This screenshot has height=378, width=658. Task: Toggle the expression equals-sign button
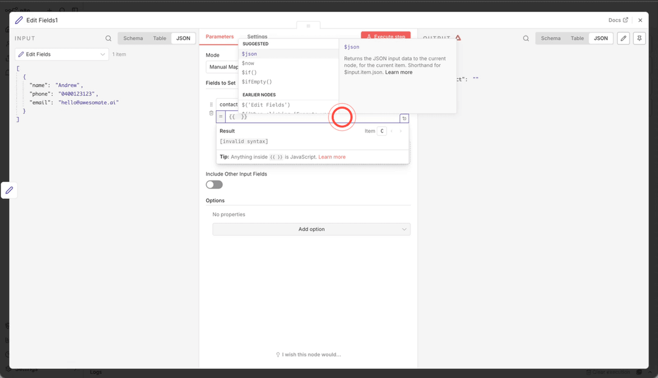221,117
